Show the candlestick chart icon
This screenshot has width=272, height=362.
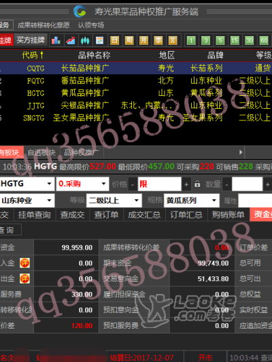click(x=85, y=40)
